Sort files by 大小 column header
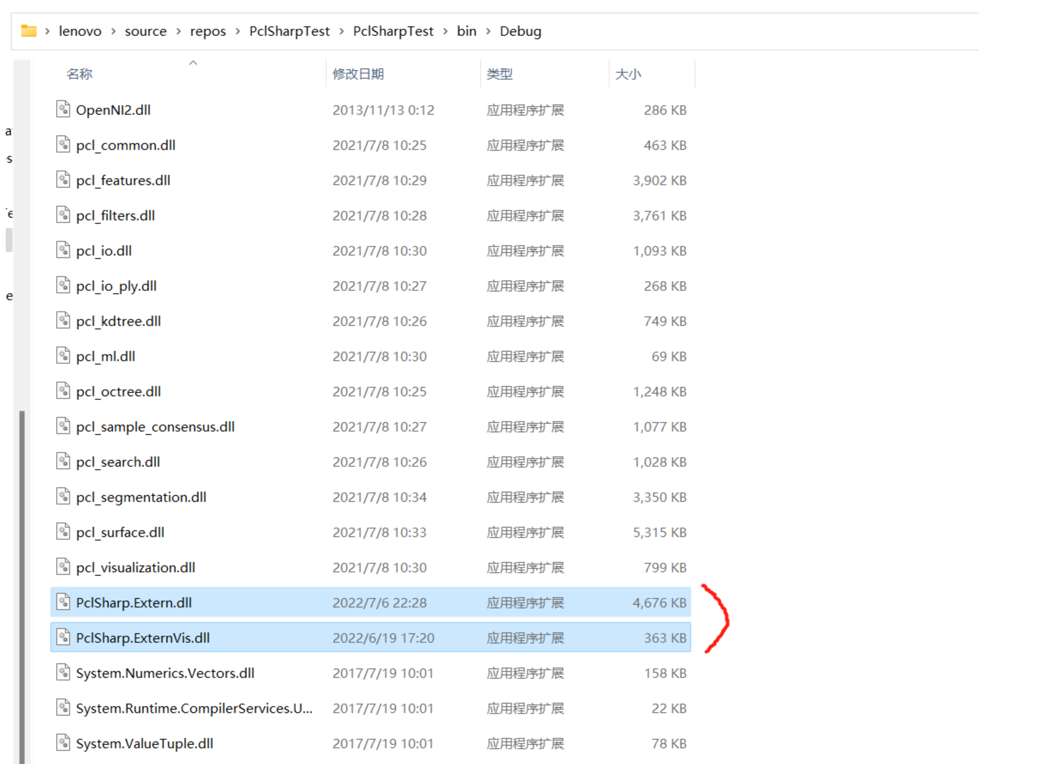The image size is (1050, 764). (628, 74)
